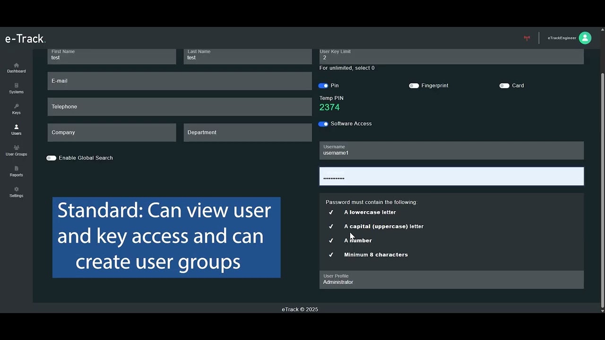605x340 pixels.
Task: Toggle Enable Global Search switch
Action: pos(51,158)
